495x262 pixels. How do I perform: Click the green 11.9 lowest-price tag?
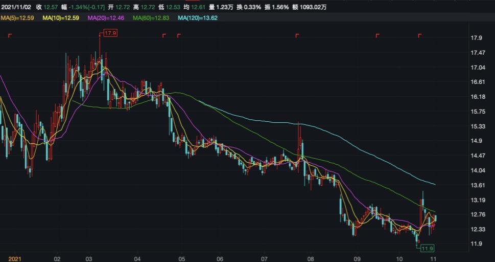427,248
